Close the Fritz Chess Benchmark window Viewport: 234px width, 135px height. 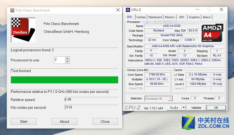pyautogui.click(x=118, y=10)
